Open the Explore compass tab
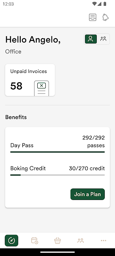 [x=11, y=241]
